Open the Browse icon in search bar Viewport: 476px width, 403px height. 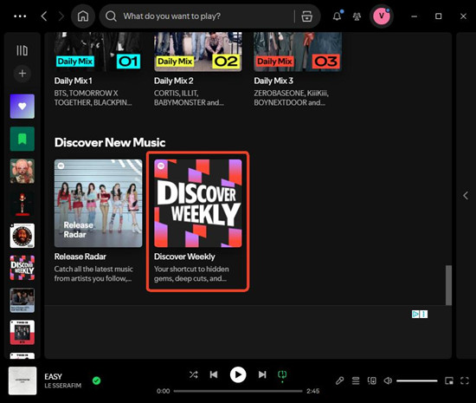pyautogui.click(x=307, y=16)
